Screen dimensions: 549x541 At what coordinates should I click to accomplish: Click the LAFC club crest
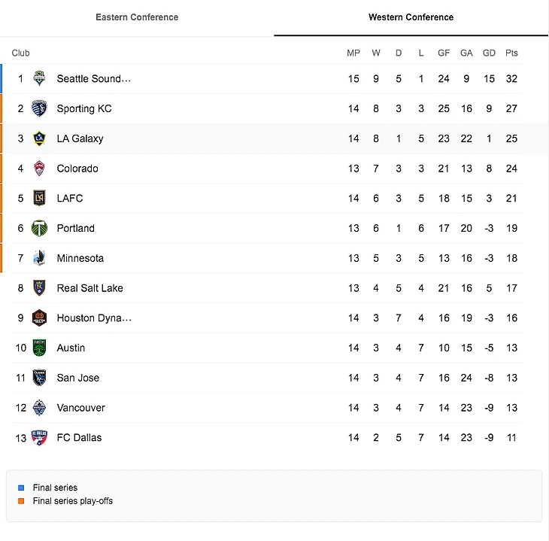[x=39, y=199]
